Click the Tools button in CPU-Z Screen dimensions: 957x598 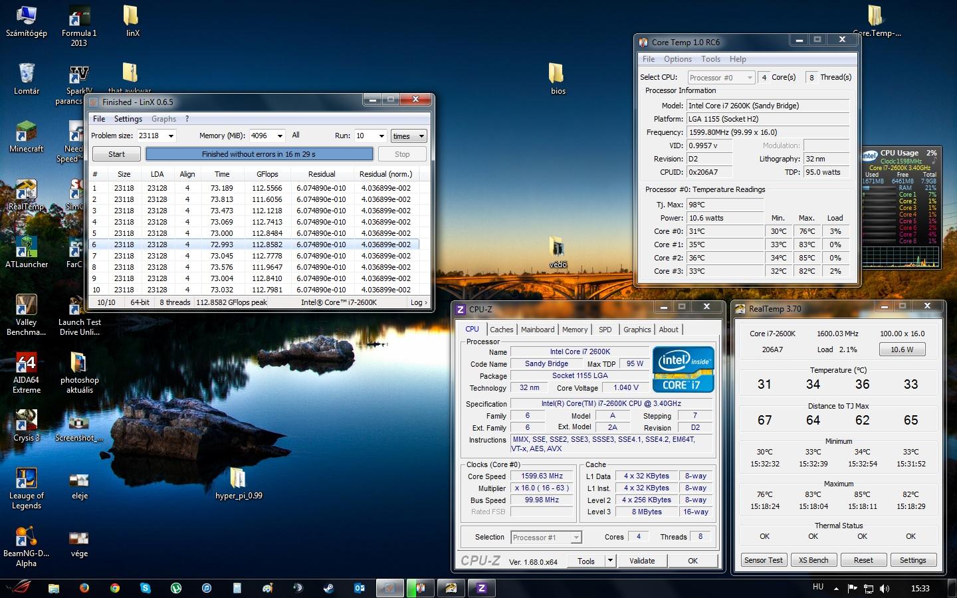pos(586,561)
